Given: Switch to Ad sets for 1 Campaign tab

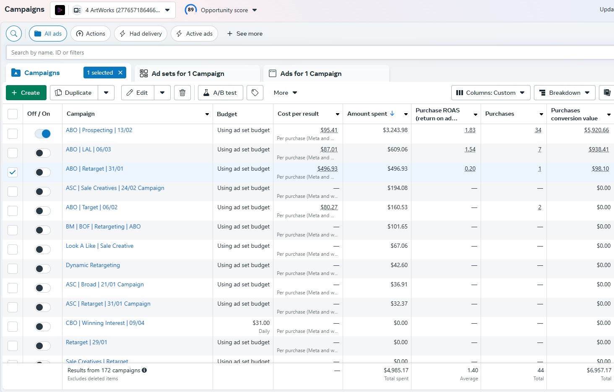Looking at the screenshot, I should coord(187,73).
